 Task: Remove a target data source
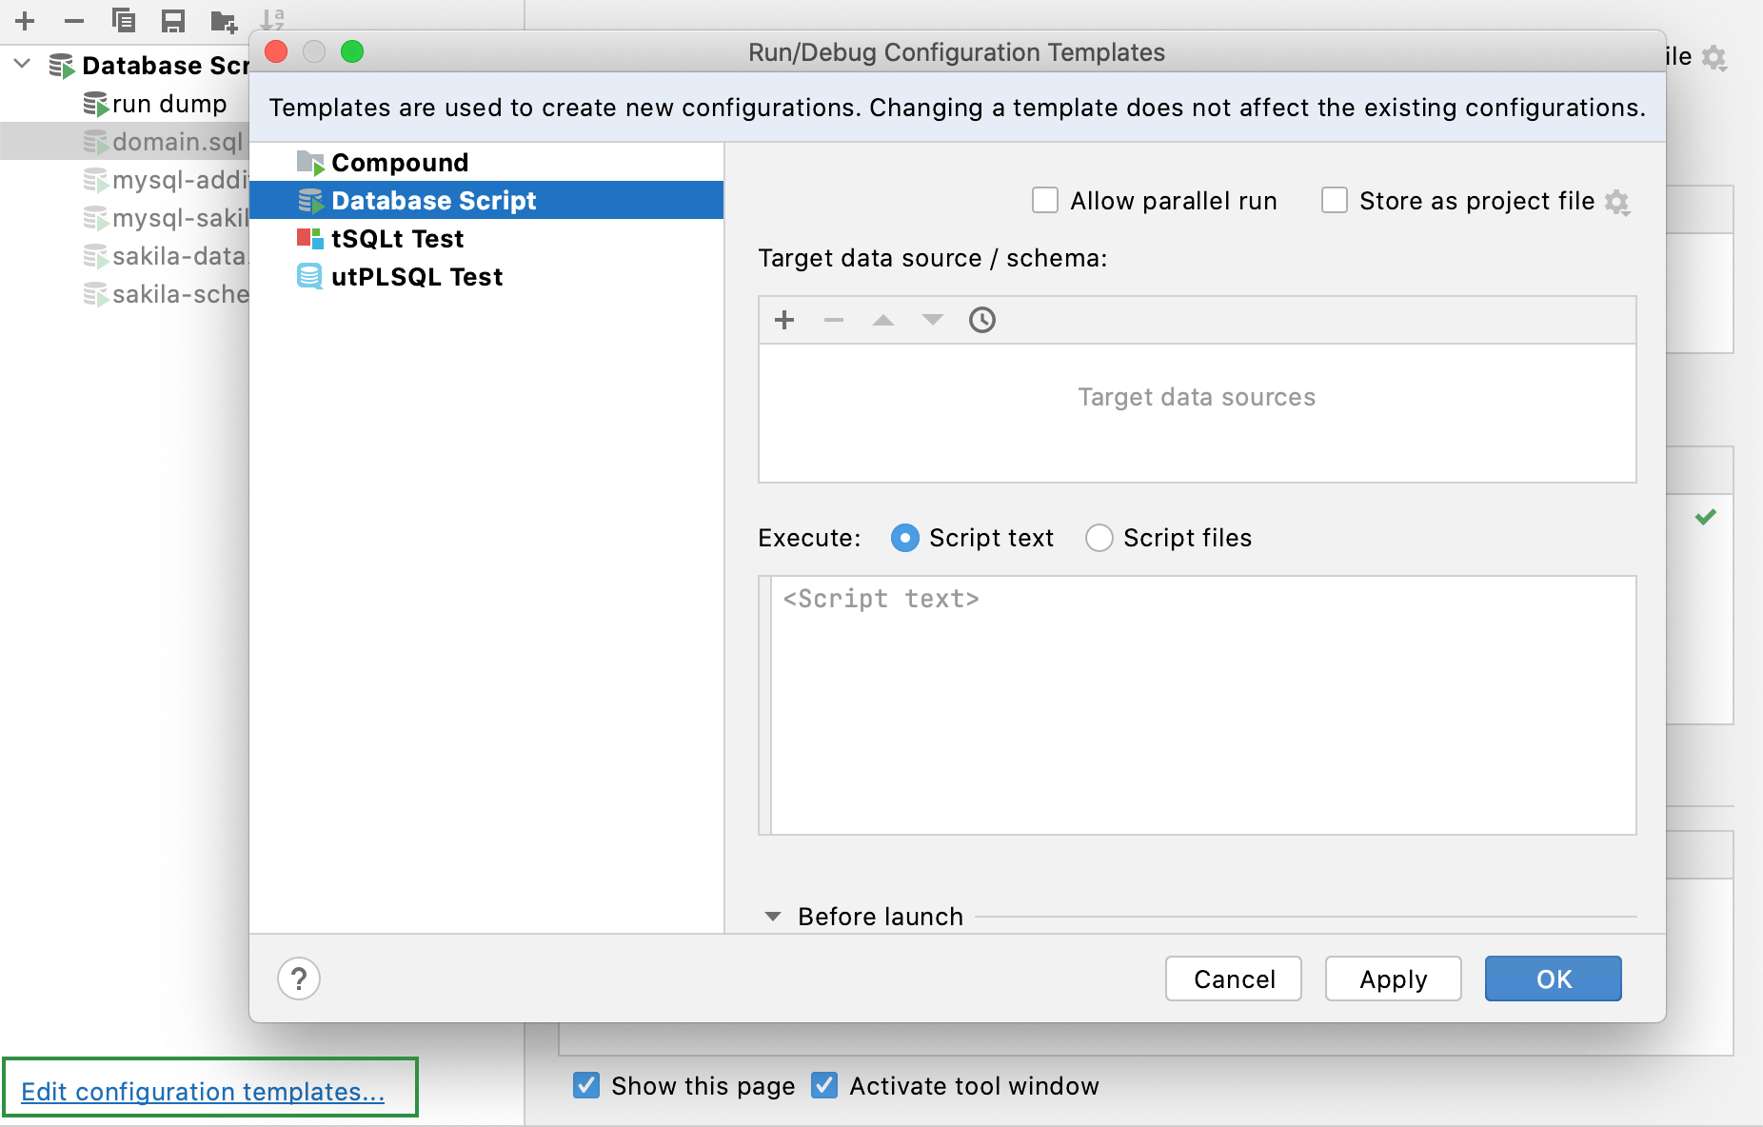[834, 320]
